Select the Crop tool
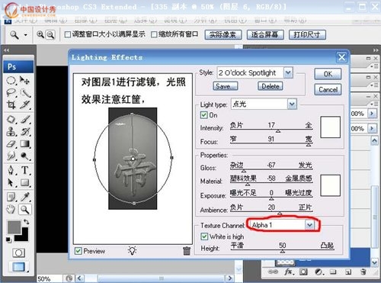 point(11,105)
